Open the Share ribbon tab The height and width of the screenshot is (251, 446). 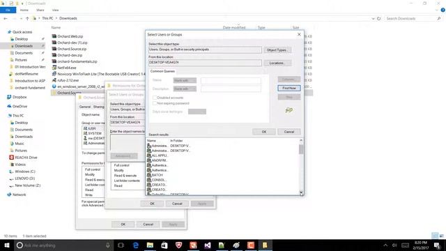[40, 10]
